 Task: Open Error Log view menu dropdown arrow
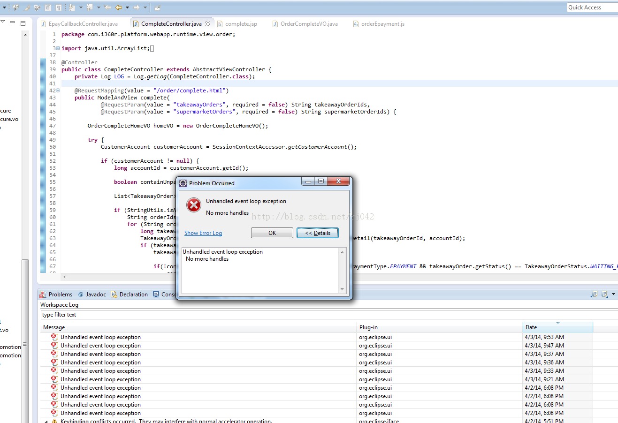pyautogui.click(x=613, y=294)
